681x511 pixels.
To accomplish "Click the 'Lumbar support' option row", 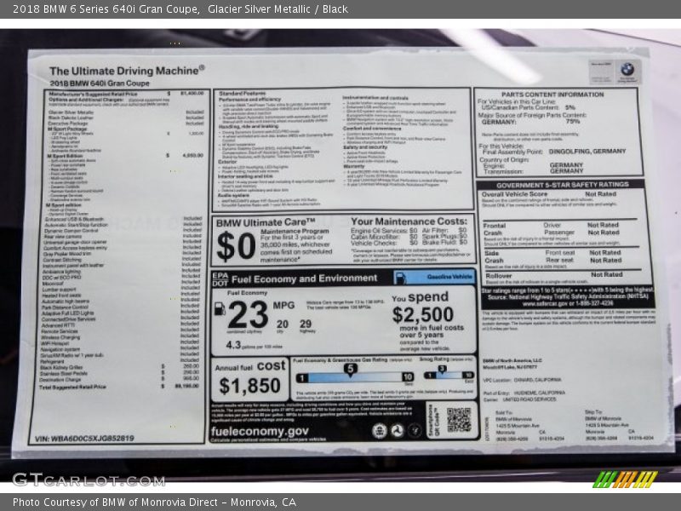I will pyautogui.click(x=121, y=289).
